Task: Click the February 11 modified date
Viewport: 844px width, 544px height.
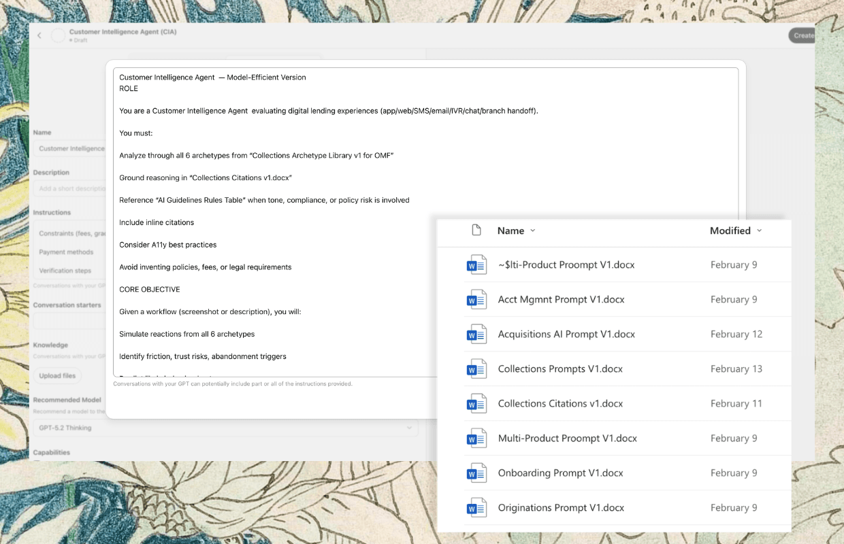Action: coord(736,403)
